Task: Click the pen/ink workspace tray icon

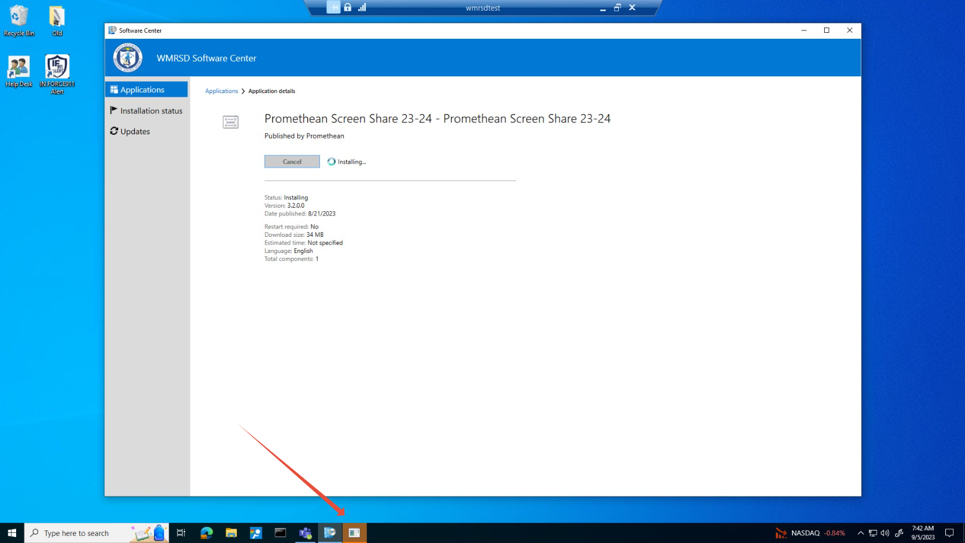Action: click(x=899, y=533)
